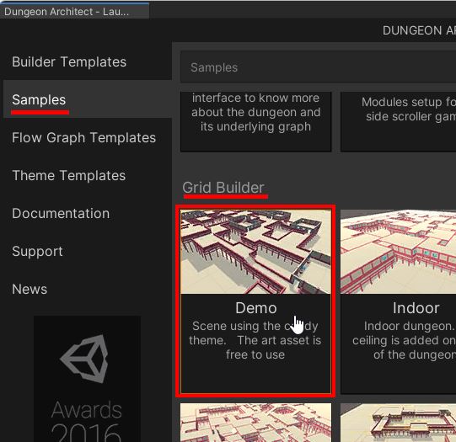456x442 pixels.
Task: Select the side scroller modules card
Action: coord(398,121)
